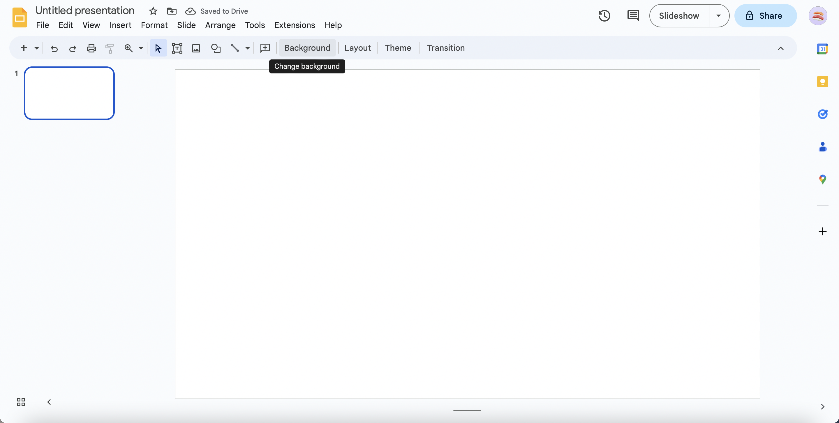Click the Share button
This screenshot has width=839, height=423.
765,16
